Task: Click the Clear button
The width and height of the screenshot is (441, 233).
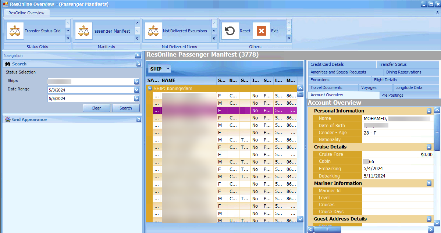Action: coord(96,108)
